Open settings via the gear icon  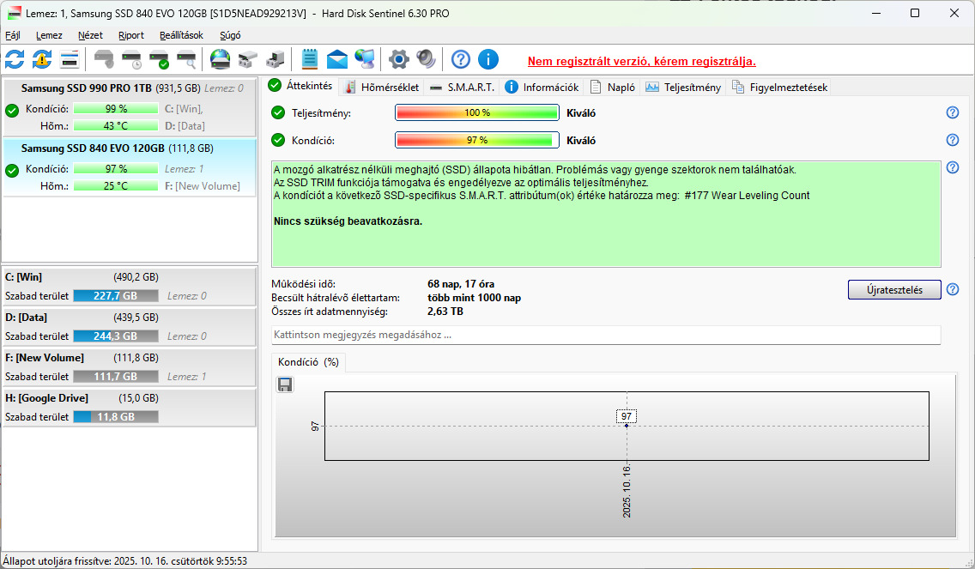pos(398,60)
